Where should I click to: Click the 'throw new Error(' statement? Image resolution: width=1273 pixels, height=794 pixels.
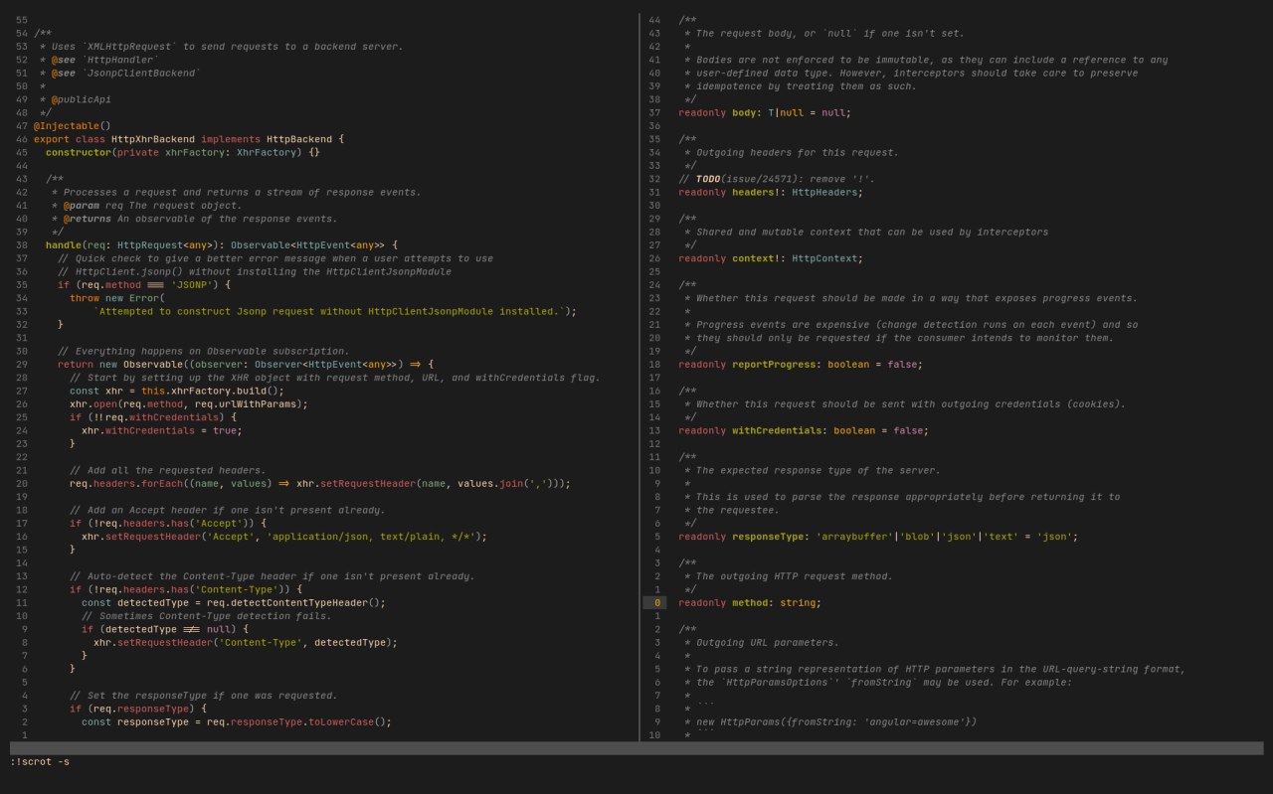coord(117,298)
